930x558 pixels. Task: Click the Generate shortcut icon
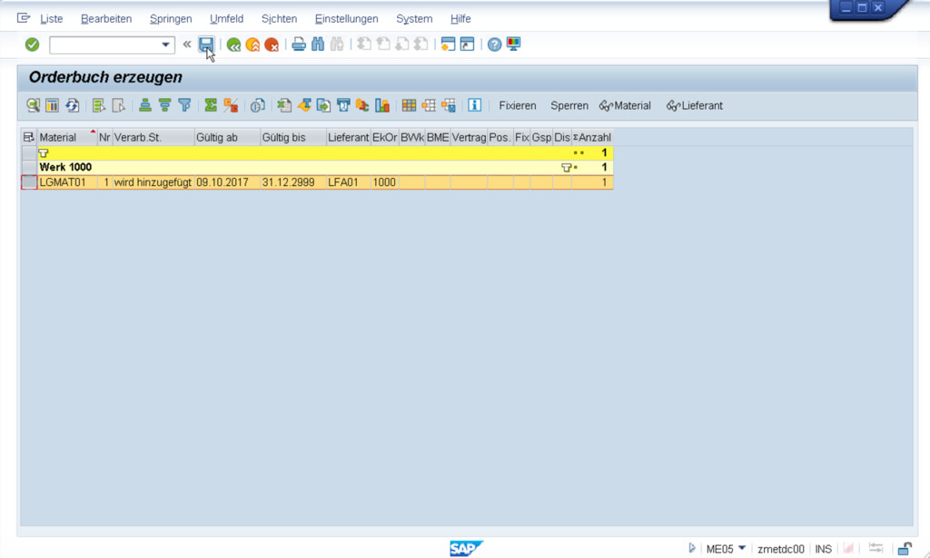[468, 44]
